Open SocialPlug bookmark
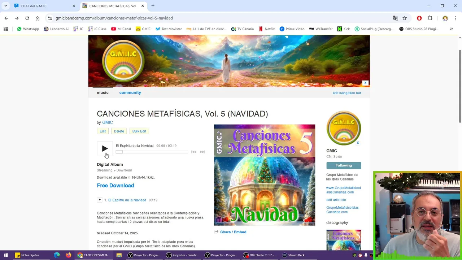 click(374, 29)
